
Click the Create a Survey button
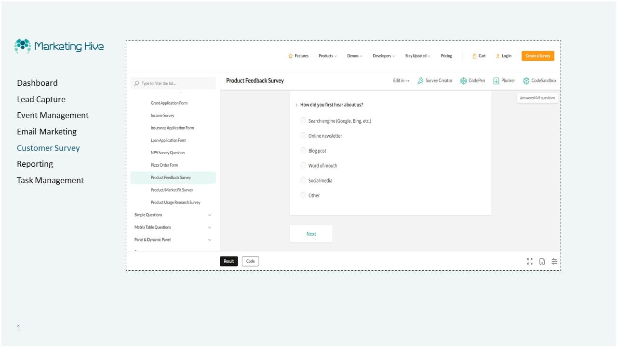pyautogui.click(x=537, y=56)
